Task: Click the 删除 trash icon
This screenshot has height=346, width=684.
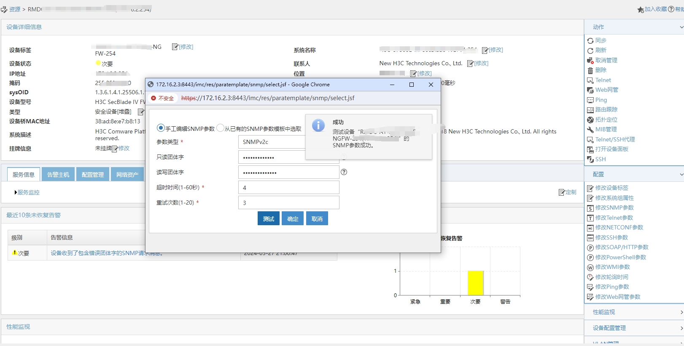Action: [x=590, y=70]
